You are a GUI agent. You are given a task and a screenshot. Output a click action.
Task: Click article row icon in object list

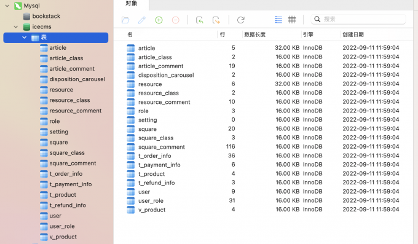130,48
